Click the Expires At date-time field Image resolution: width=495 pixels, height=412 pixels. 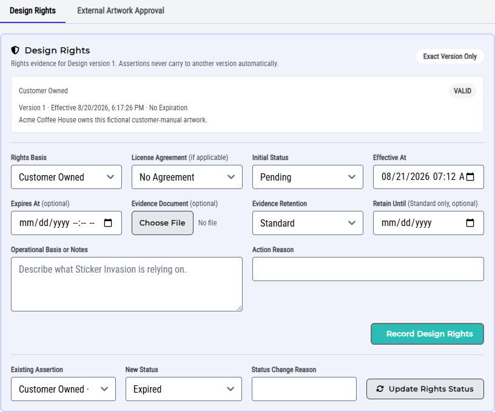[x=66, y=223]
